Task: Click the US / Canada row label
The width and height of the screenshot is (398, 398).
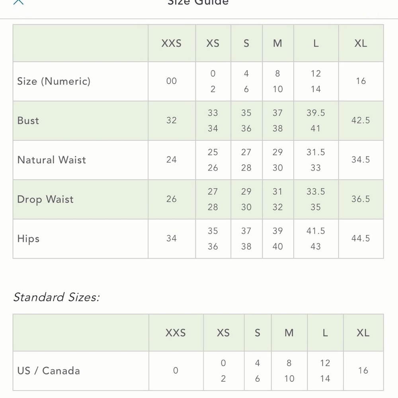Action: 49,371
